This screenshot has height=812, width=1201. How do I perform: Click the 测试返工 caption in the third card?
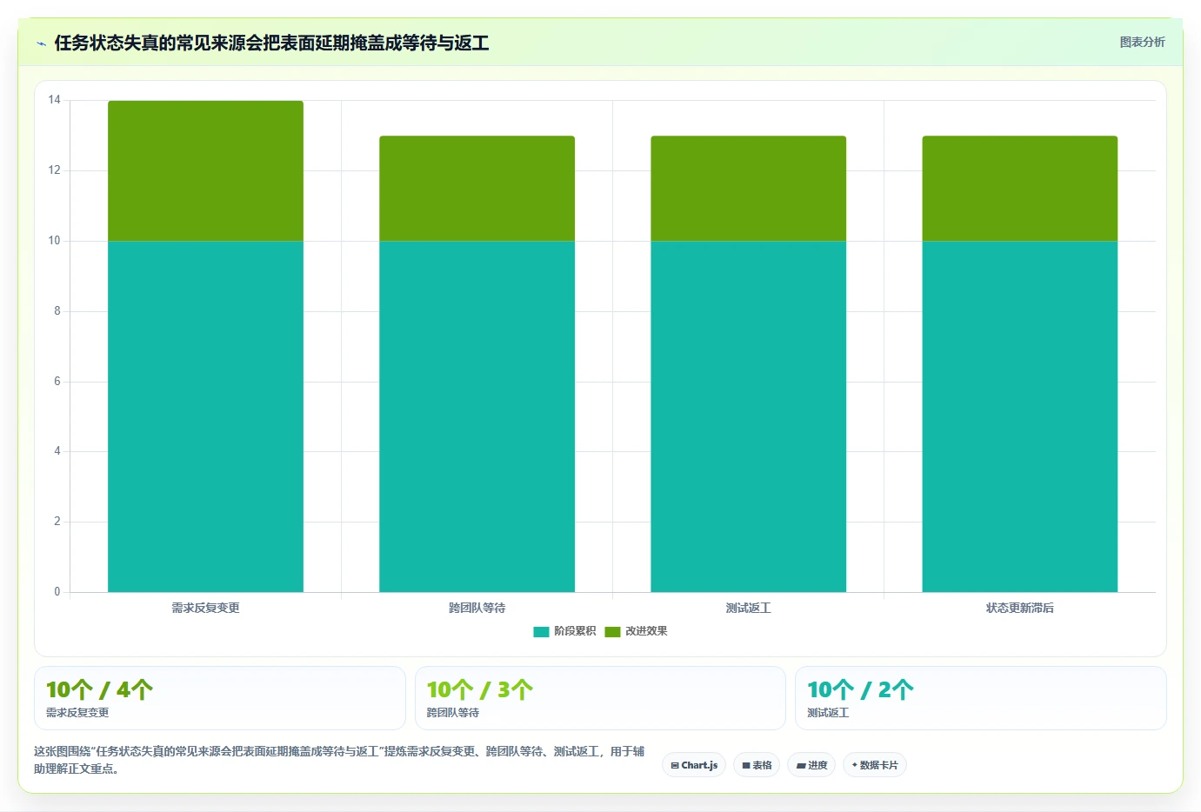(x=828, y=712)
